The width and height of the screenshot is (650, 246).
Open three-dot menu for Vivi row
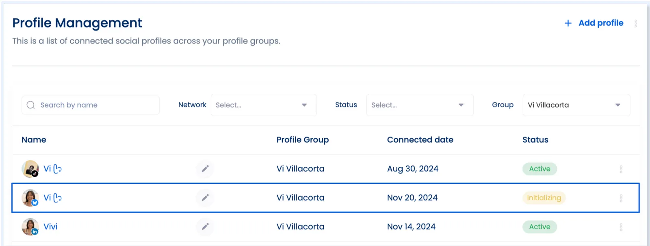pyautogui.click(x=621, y=227)
